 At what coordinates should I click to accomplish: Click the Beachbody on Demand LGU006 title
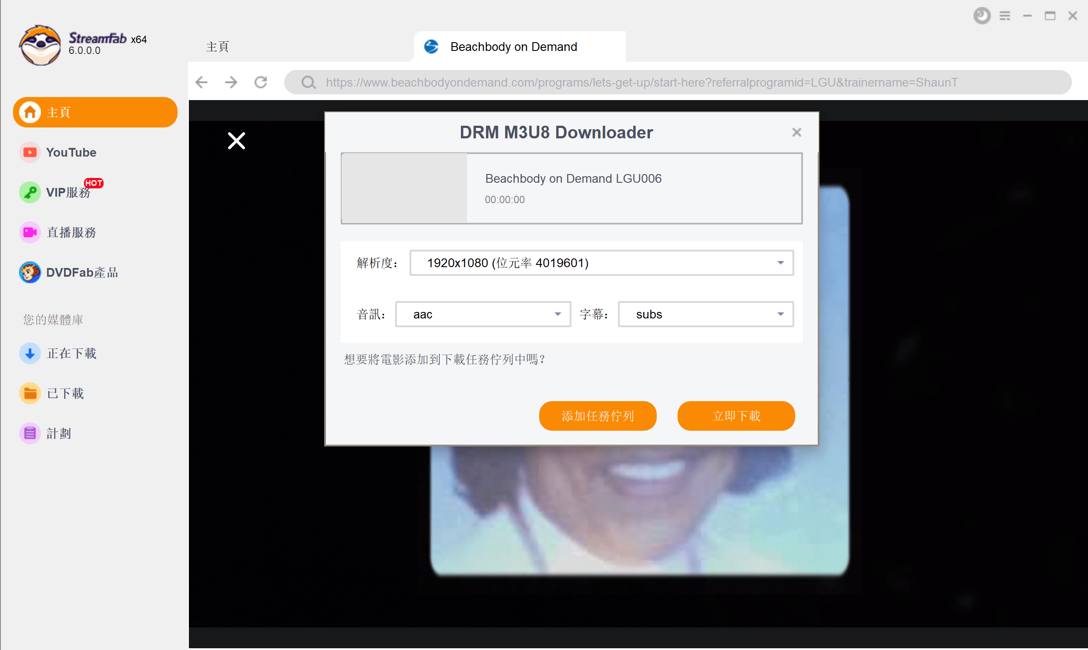coord(573,178)
